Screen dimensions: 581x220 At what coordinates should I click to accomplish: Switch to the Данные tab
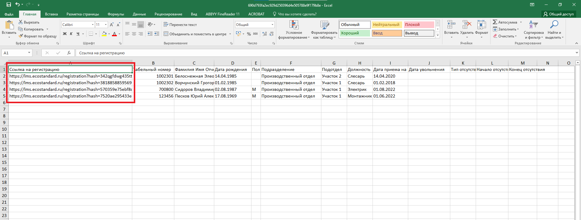point(139,14)
